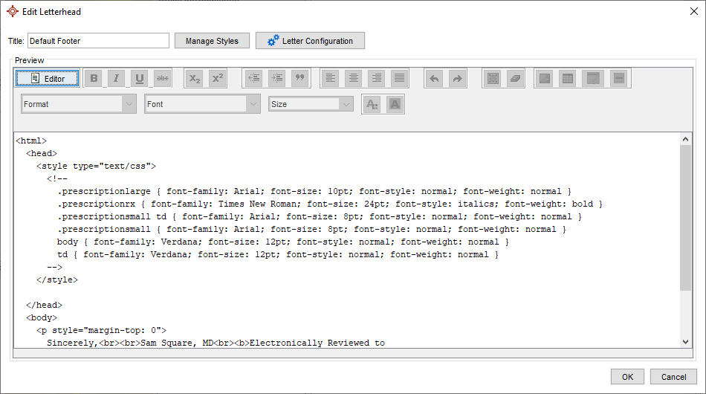Increase indent with indent icon
This screenshot has width=706, height=394.
click(x=277, y=78)
